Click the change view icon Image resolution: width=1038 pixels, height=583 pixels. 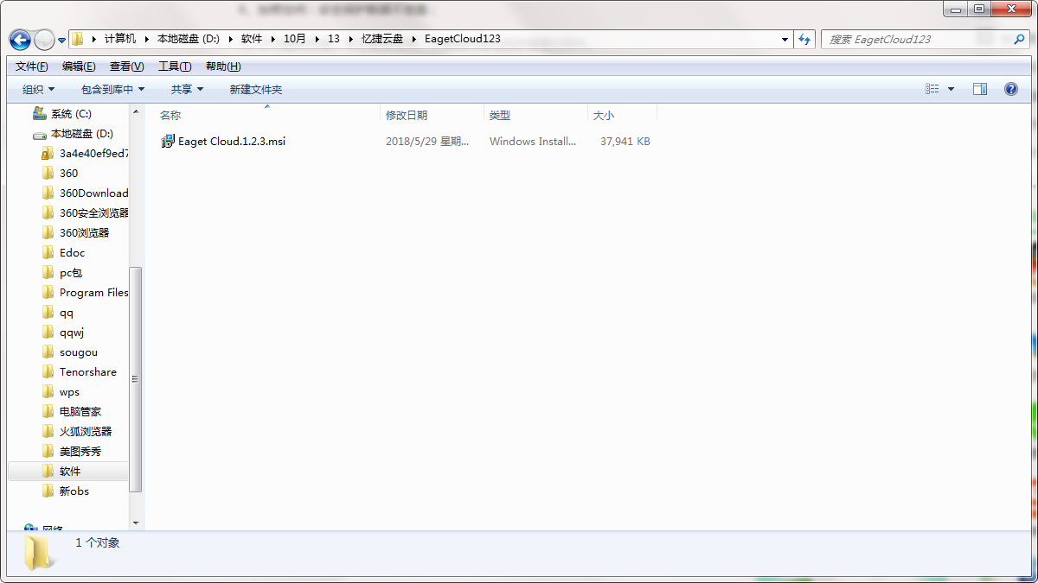(932, 89)
